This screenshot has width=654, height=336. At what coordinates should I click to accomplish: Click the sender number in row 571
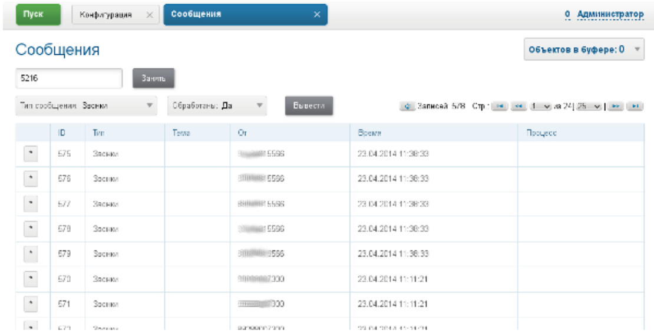pyautogui.click(x=261, y=304)
